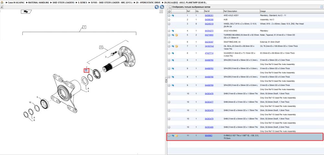Viewport: 324px width, 155px height.
Task: Open part number 84596306 link
Action: 209,20
